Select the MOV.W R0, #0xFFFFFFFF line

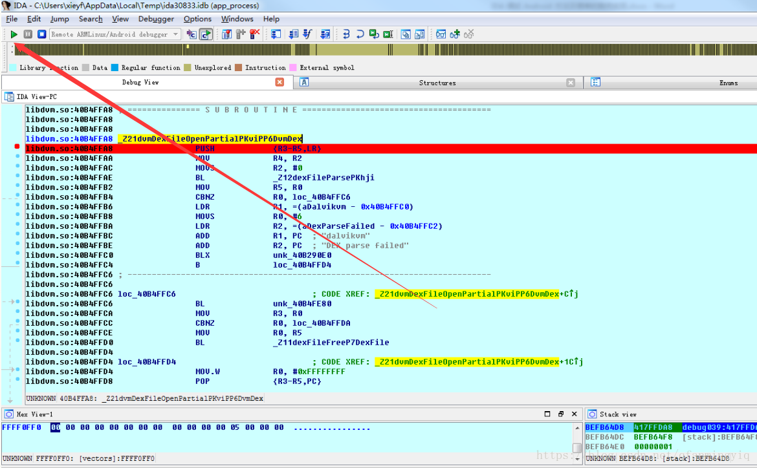click(391, 372)
